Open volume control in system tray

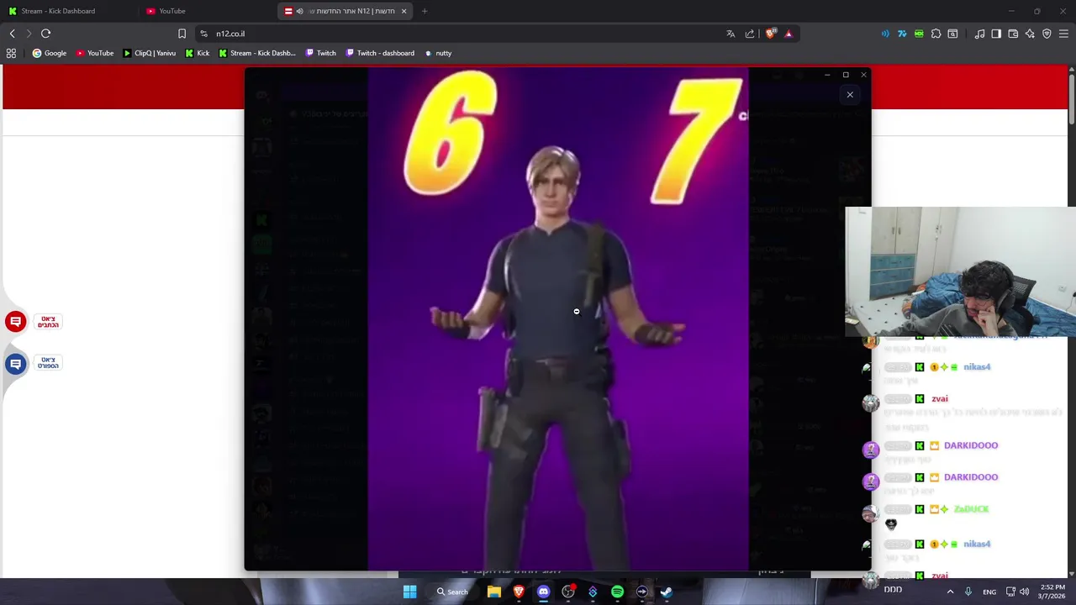pos(1024,592)
